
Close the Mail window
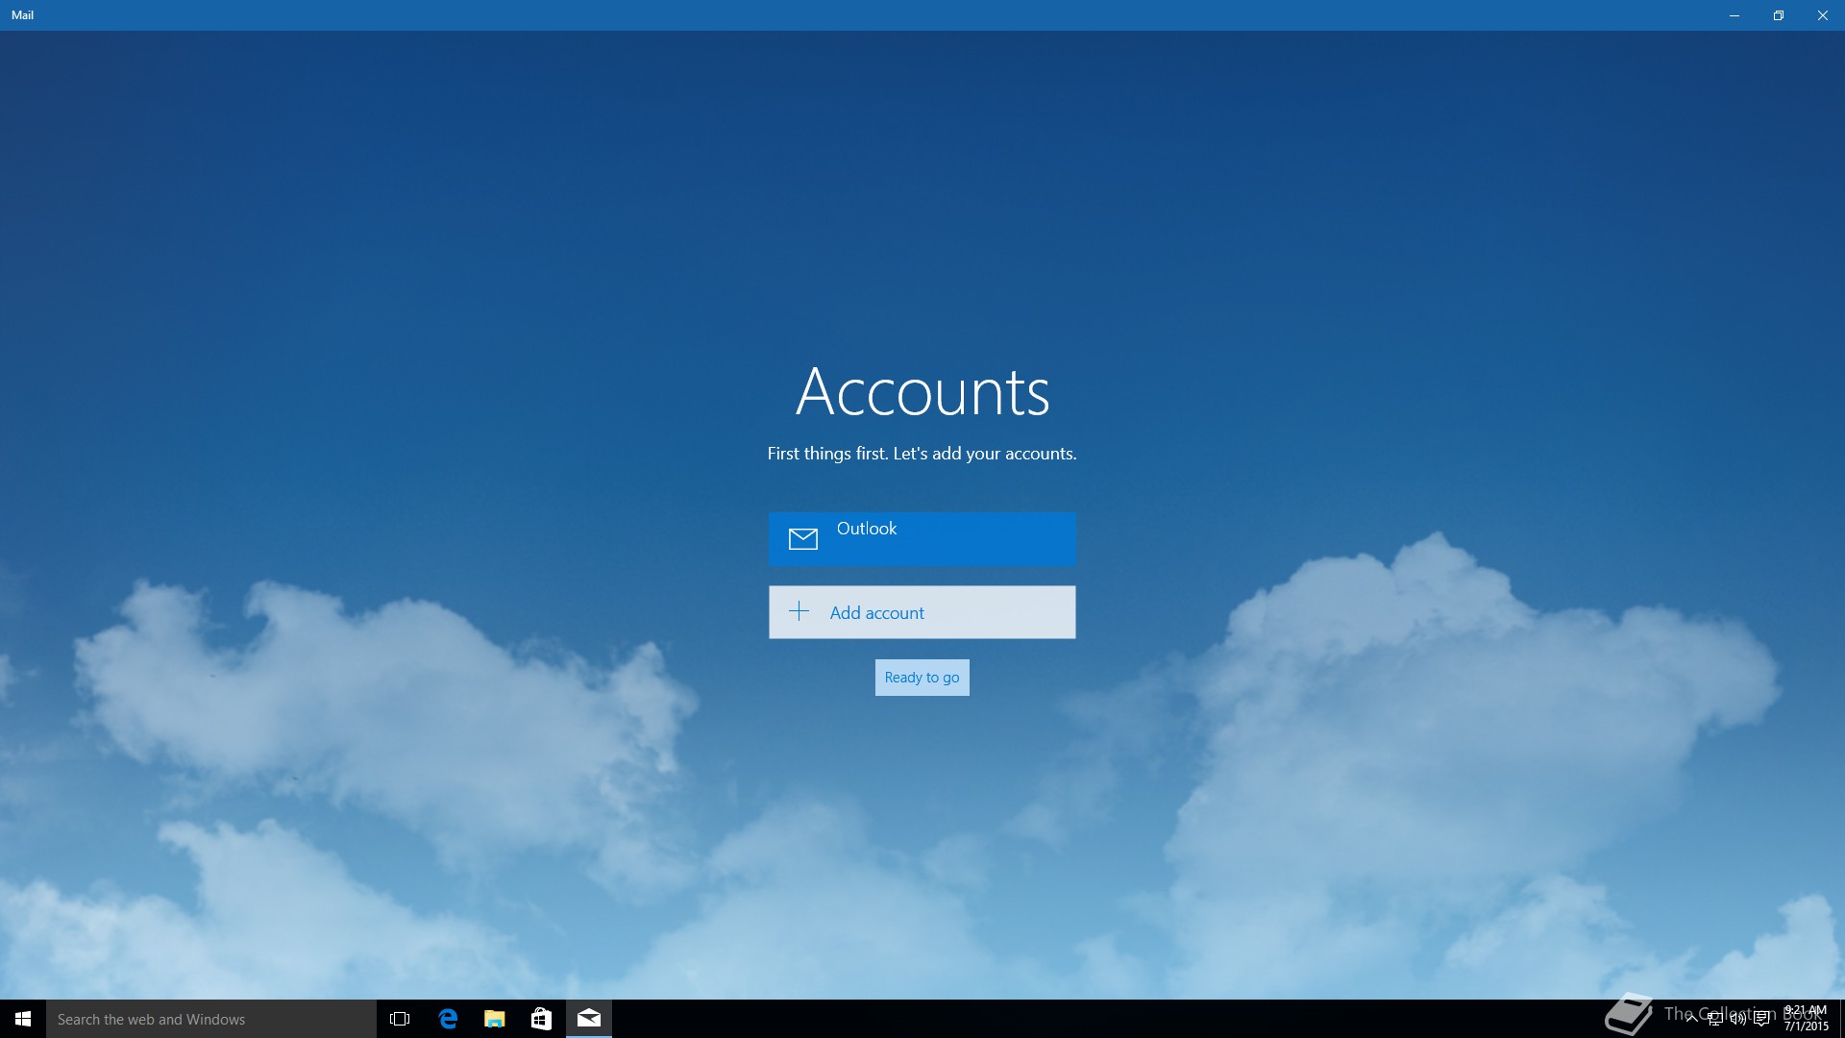[x=1823, y=15]
